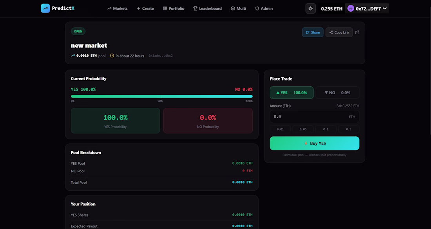This screenshot has height=229, width=431.
Task: Click the Expected Payout 0.0010 ETH value
Action: (242, 226)
